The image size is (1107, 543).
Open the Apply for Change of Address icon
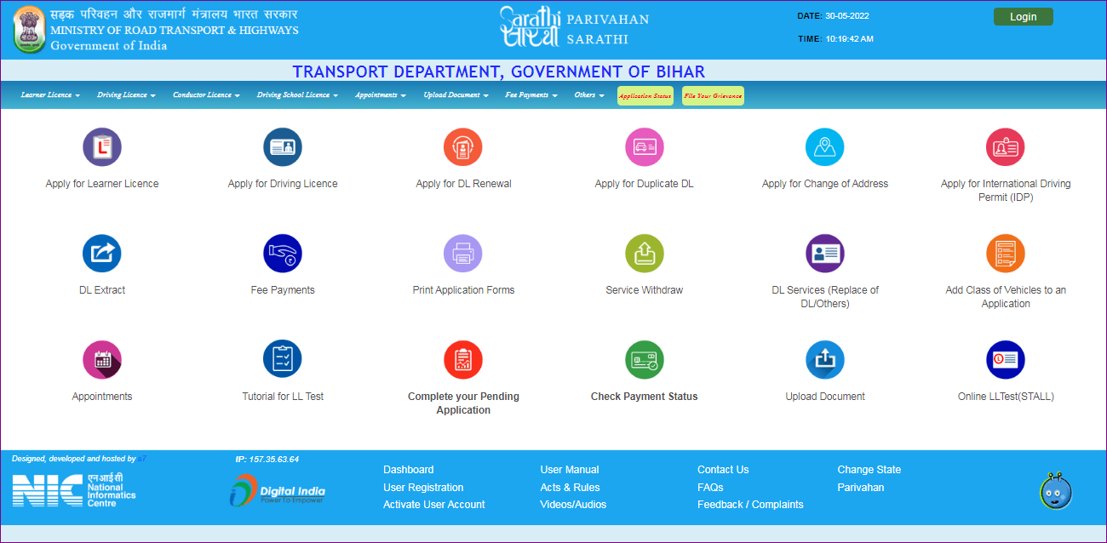pyautogui.click(x=824, y=147)
